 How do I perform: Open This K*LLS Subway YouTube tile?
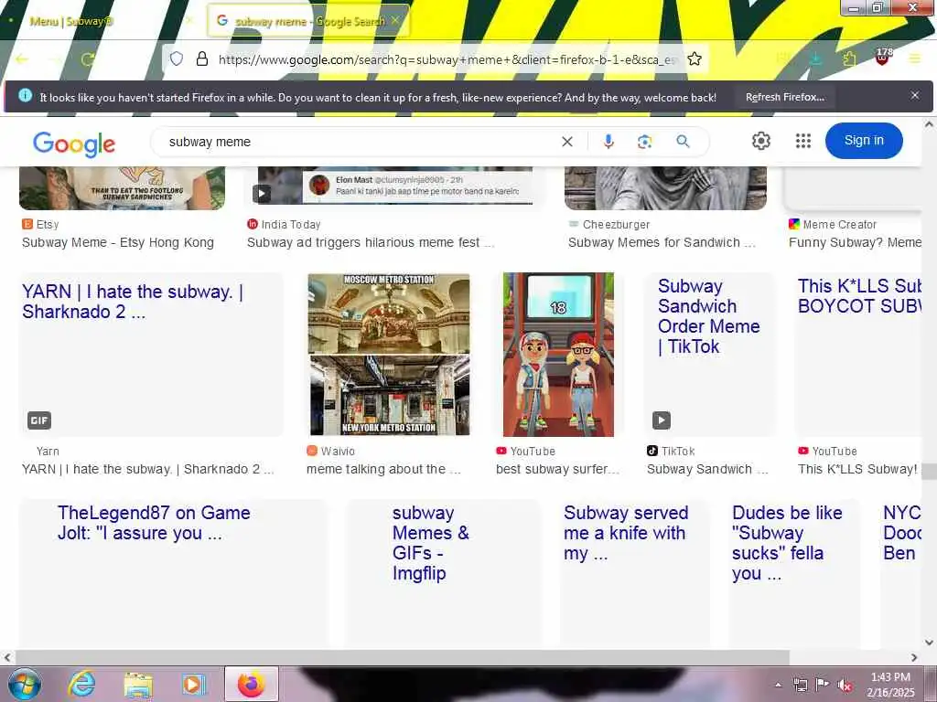click(858, 355)
